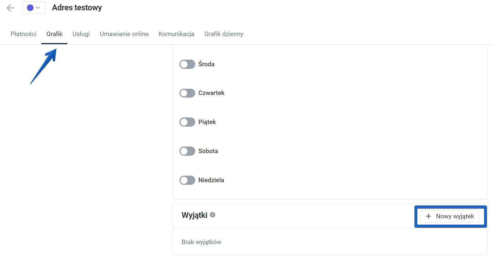Viewport: 494px width, 257px height.
Task: Select the Grafik tab
Action: [54, 34]
